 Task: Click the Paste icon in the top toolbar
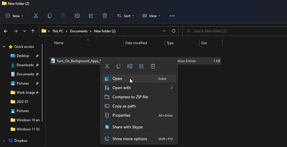63,16
